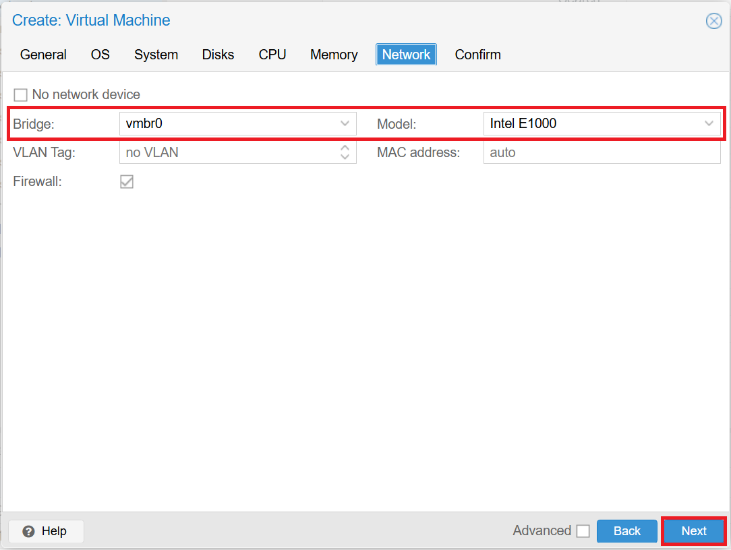
Task: Select the CPU tab
Action: (272, 55)
